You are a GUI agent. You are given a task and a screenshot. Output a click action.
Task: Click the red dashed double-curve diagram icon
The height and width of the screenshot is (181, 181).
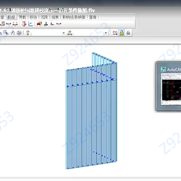coord(15,24)
